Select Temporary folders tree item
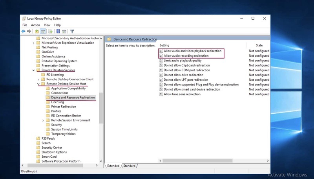314x179 pixels. (63, 134)
